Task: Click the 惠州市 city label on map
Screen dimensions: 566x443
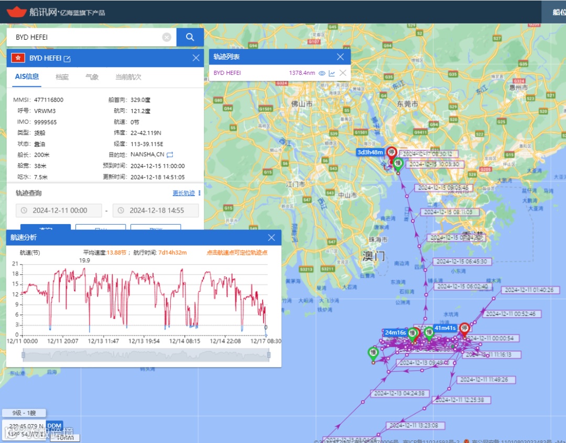Action: [x=518, y=87]
